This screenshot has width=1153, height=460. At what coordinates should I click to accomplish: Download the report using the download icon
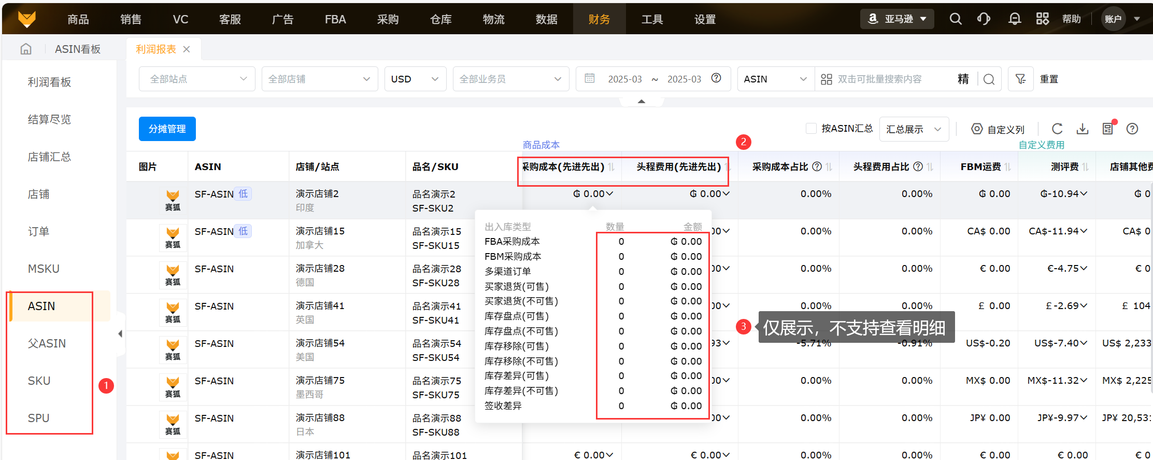point(1083,129)
